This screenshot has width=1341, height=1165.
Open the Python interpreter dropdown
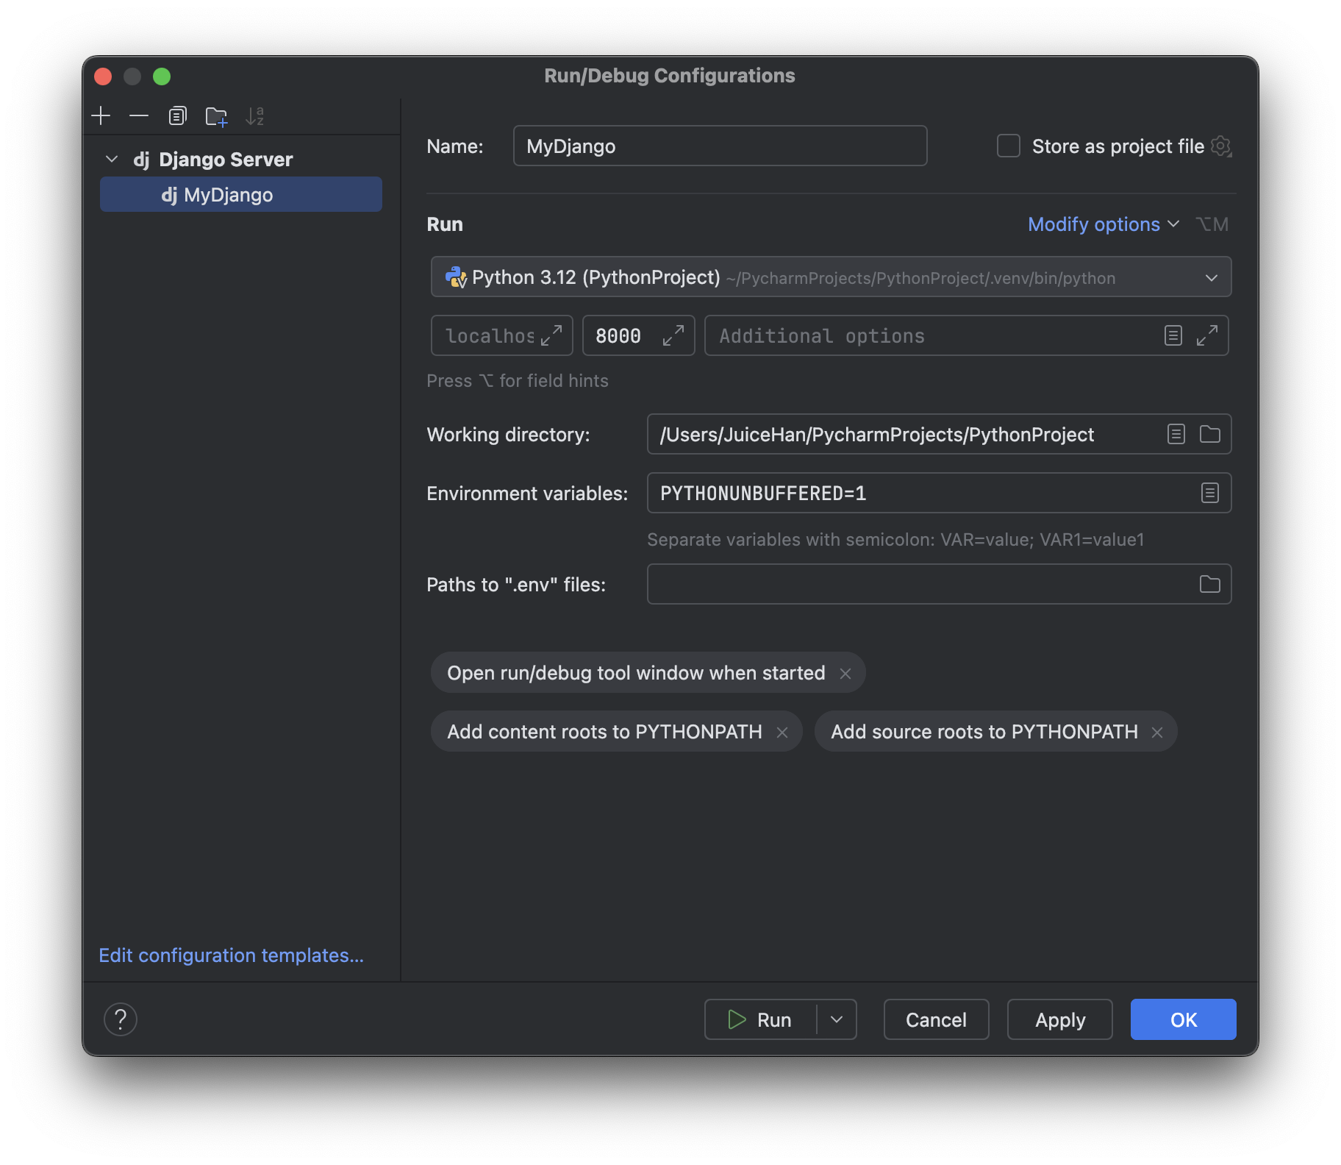point(831,277)
